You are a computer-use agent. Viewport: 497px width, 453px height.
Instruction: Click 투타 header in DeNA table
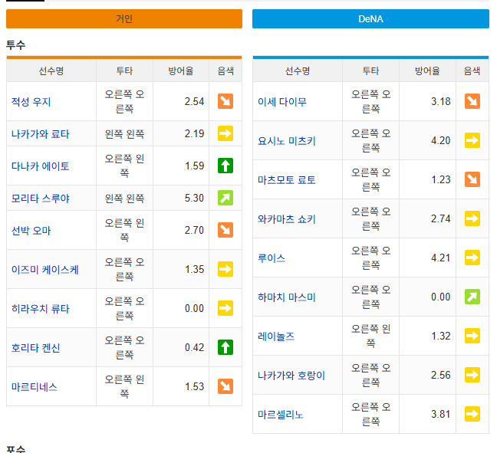pos(371,71)
